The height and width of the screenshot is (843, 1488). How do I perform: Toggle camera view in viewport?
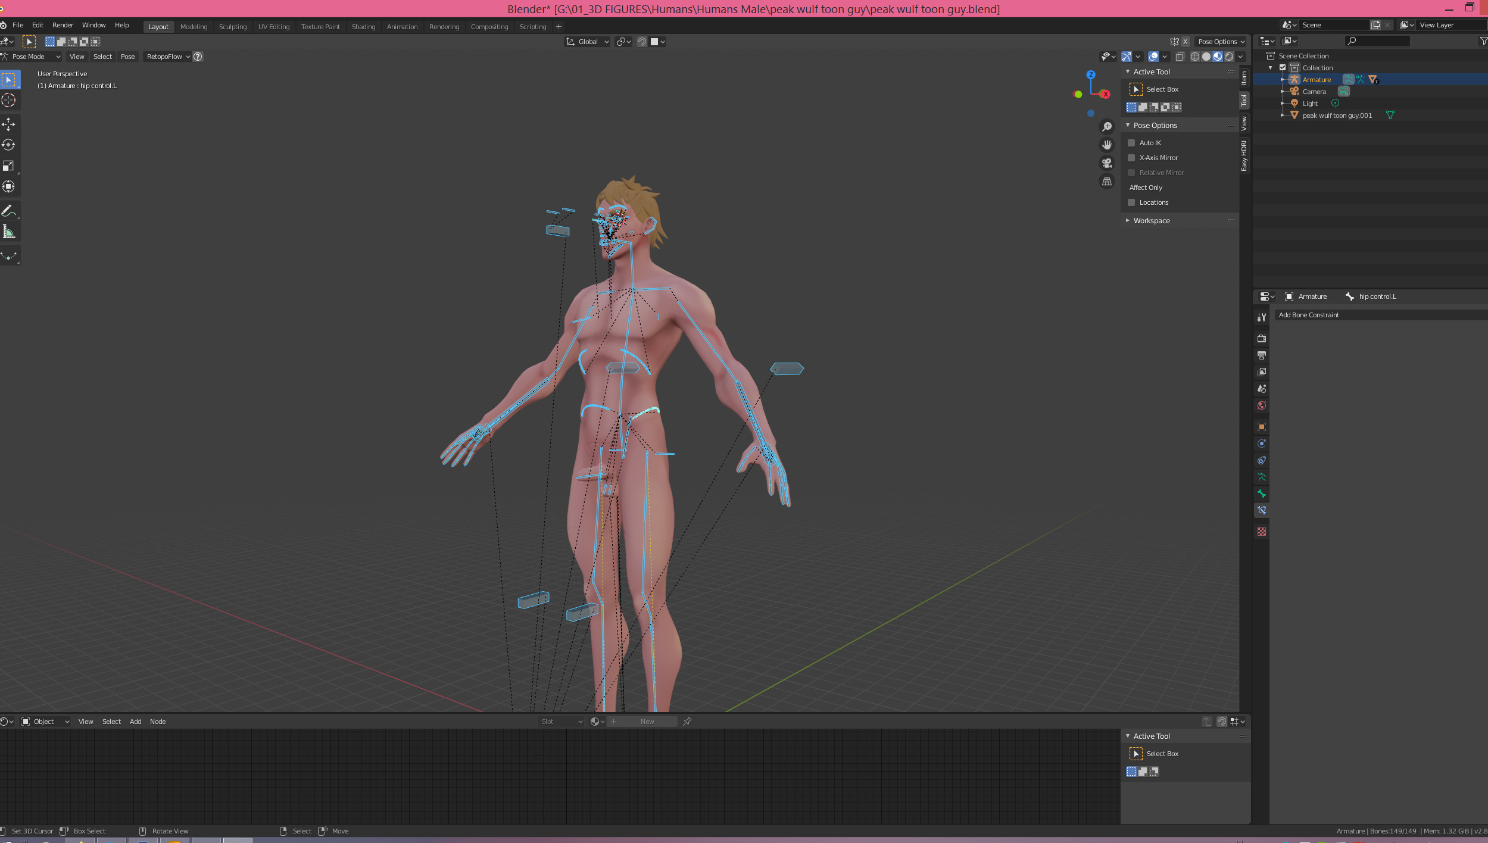[x=1107, y=163]
